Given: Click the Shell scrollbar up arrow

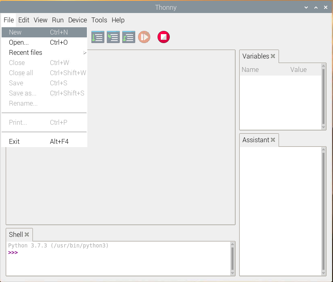Looking at the screenshot, I should [232, 244].
